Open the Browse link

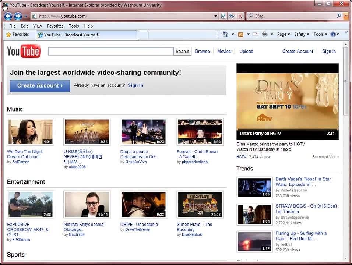coord(202,52)
